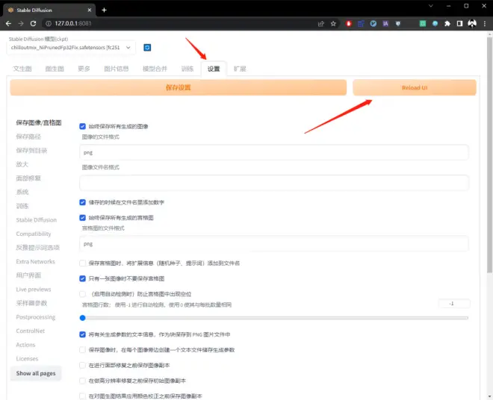Open the Stable Diffusion settings section in sidebar
This screenshot has width=493, height=400.
pos(36,220)
